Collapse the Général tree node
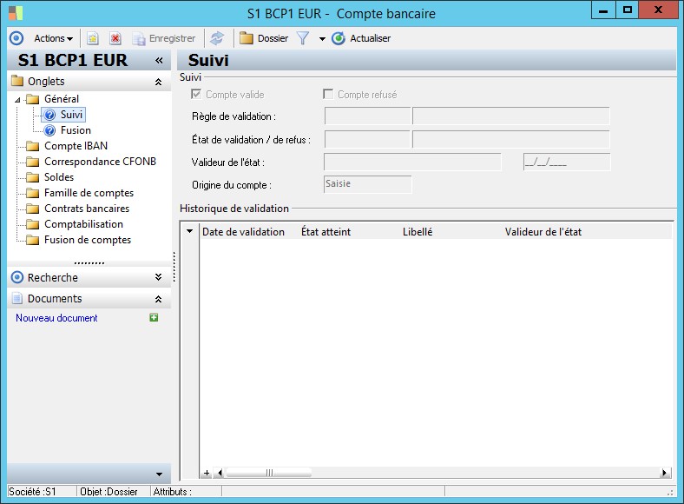 click(x=18, y=100)
